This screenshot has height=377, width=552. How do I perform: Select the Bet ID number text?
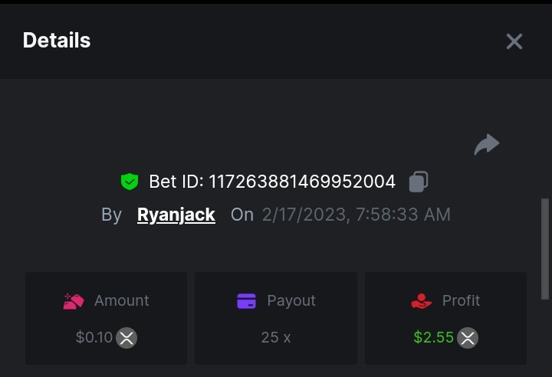(x=302, y=182)
